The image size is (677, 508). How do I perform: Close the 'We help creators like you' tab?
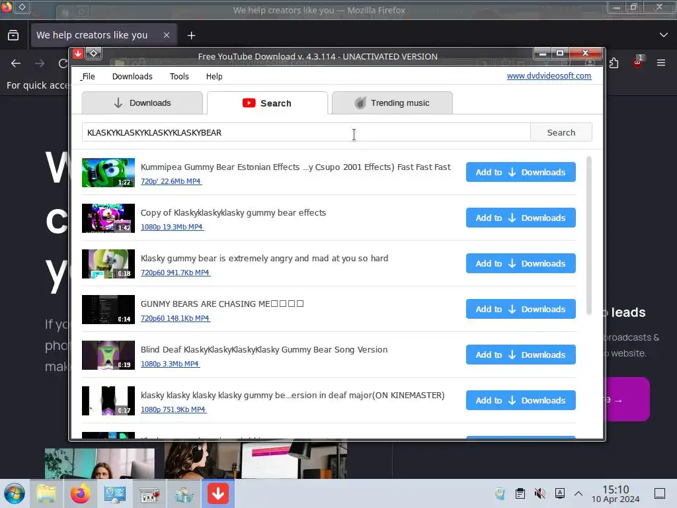point(167,35)
